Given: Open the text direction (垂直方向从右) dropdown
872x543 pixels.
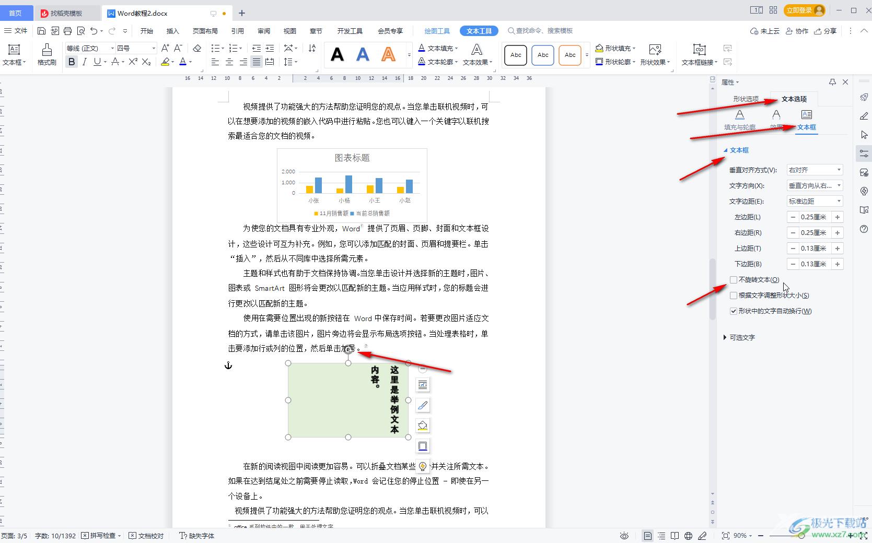Looking at the screenshot, I should 815,185.
